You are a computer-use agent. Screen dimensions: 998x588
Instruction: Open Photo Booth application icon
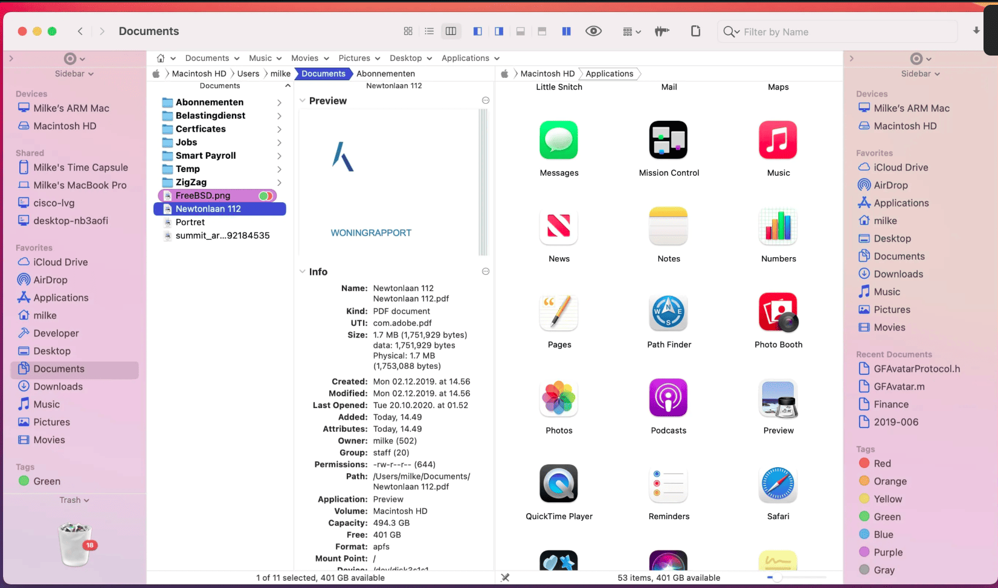[778, 312]
